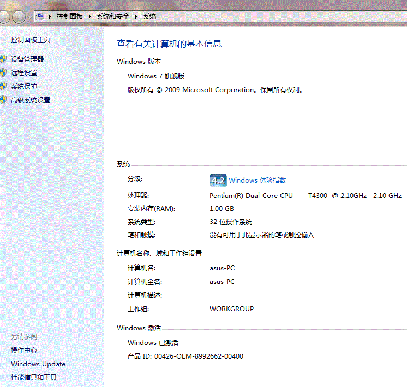Open 设备管理器 from the left sidebar
The width and height of the screenshot is (407, 387).
[x=27, y=59]
